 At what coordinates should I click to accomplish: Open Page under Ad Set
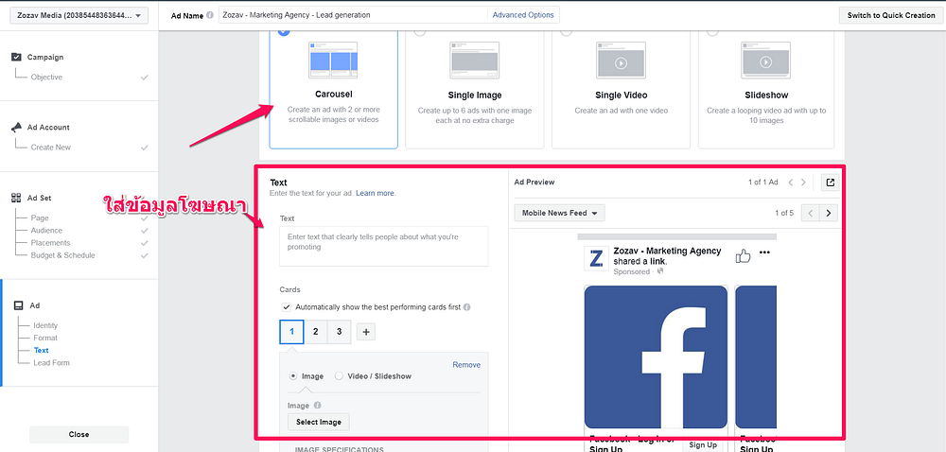coord(40,218)
